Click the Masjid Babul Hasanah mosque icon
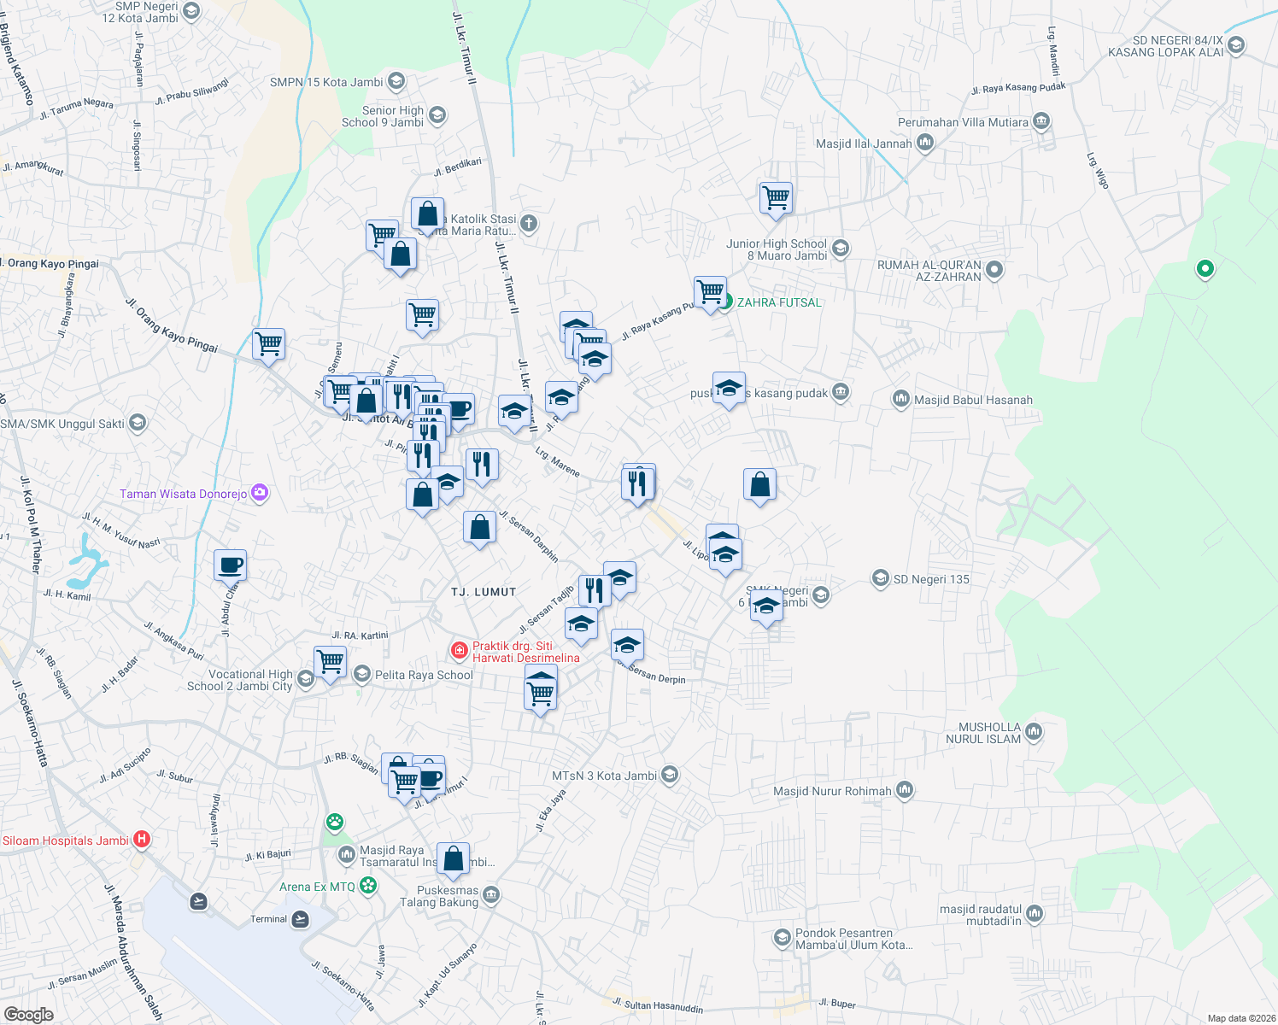Viewport: 1278px width, 1025px height. click(900, 400)
